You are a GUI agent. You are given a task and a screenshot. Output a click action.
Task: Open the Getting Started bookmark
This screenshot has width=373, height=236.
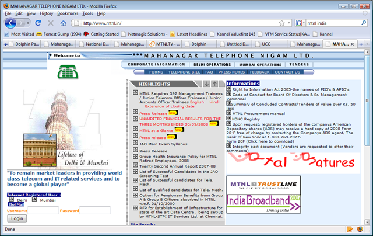pyautogui.click(x=101, y=34)
